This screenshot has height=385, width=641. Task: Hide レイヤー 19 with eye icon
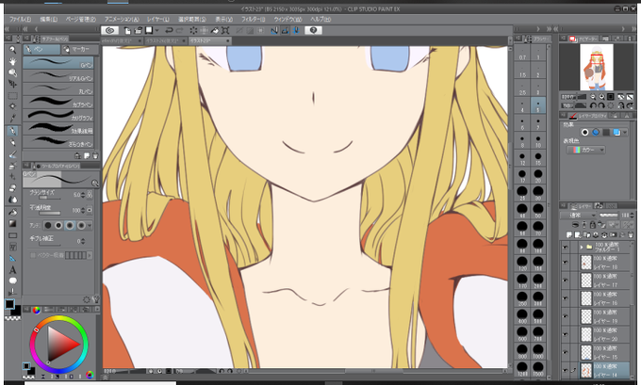(565, 316)
